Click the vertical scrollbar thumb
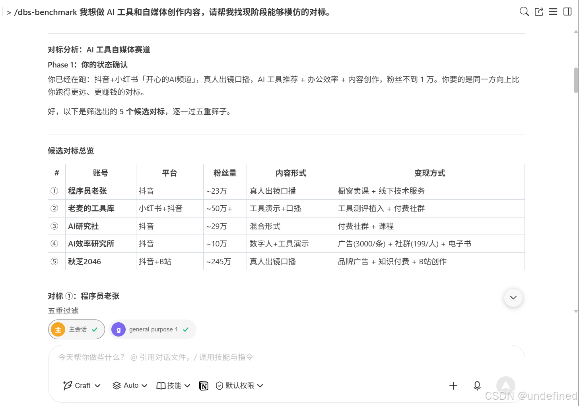The height and width of the screenshot is (406, 579). 576,80
